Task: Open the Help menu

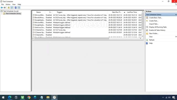Action: (19, 4)
